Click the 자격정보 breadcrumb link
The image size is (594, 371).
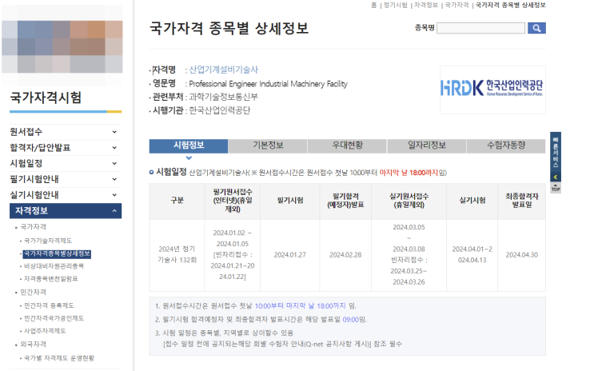(426, 5)
